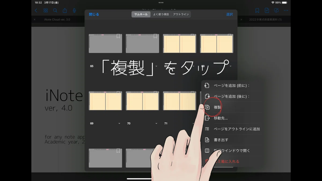Viewport: 322px width, 181px height.
Task: Tap the back chevron in top toolbar
Action: point(36,10)
